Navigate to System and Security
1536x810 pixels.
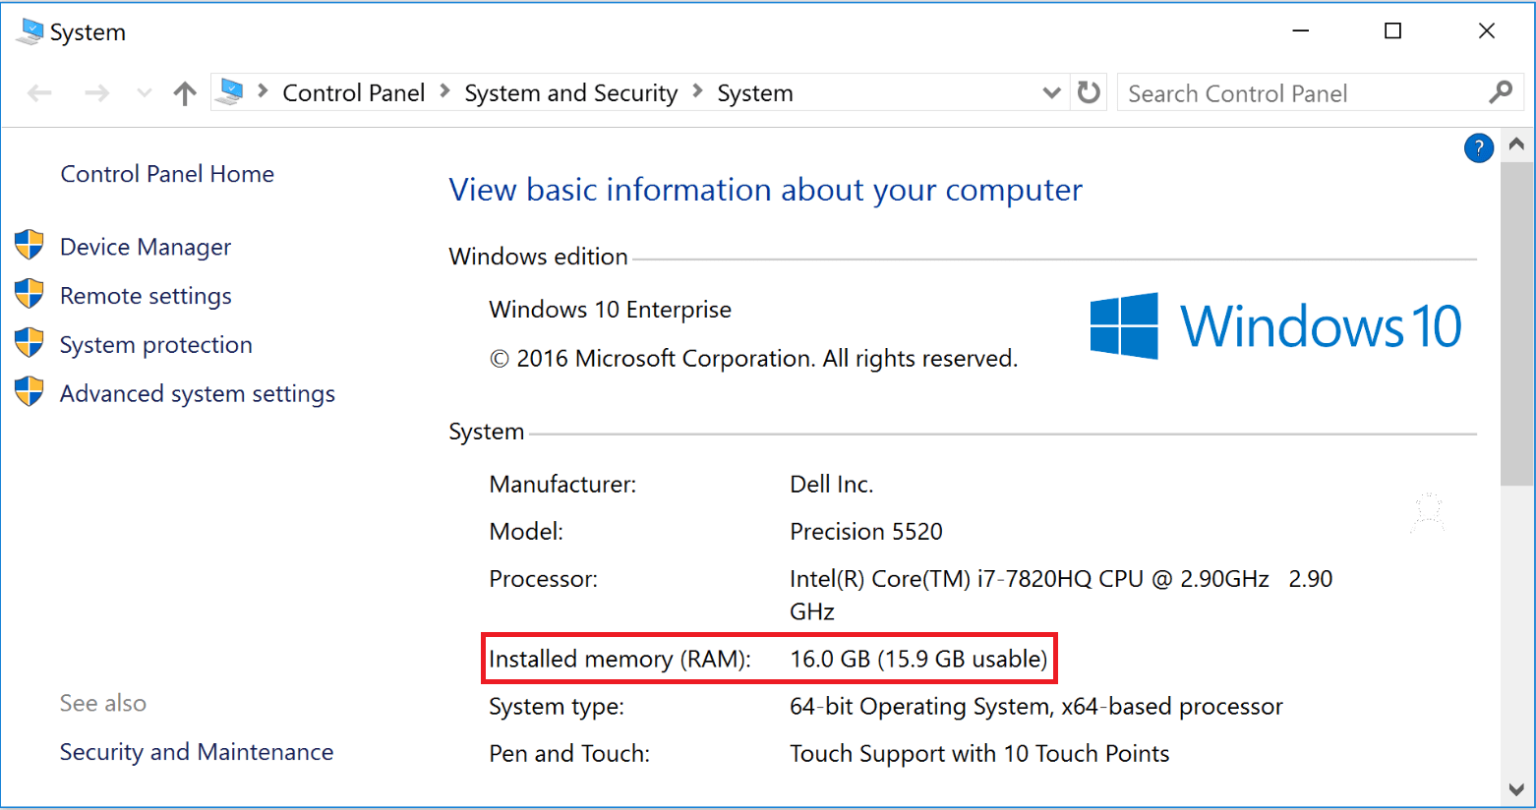[570, 92]
